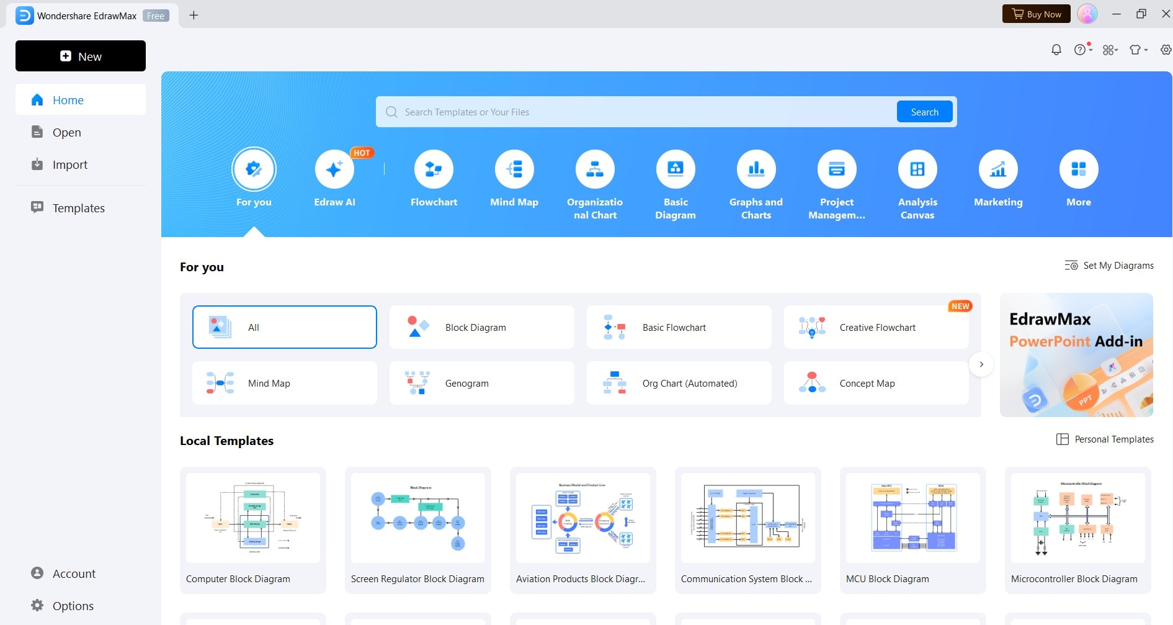The height and width of the screenshot is (625, 1173).
Task: Click the notification bell icon
Action: [x=1056, y=50]
